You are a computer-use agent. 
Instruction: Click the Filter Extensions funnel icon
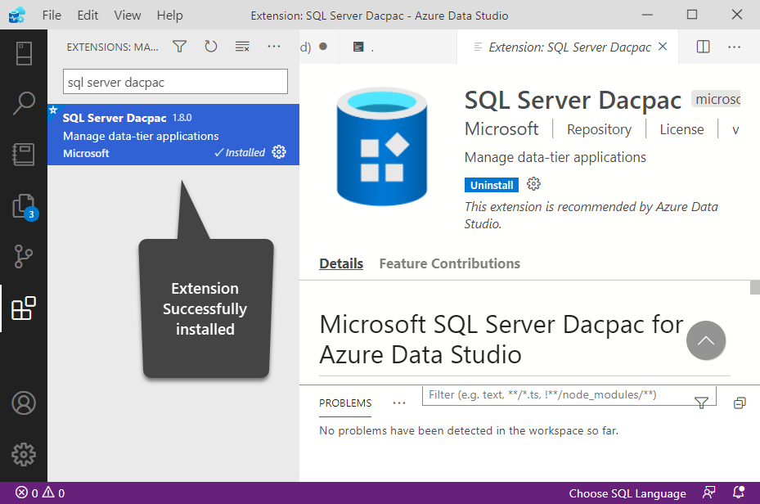pos(180,47)
